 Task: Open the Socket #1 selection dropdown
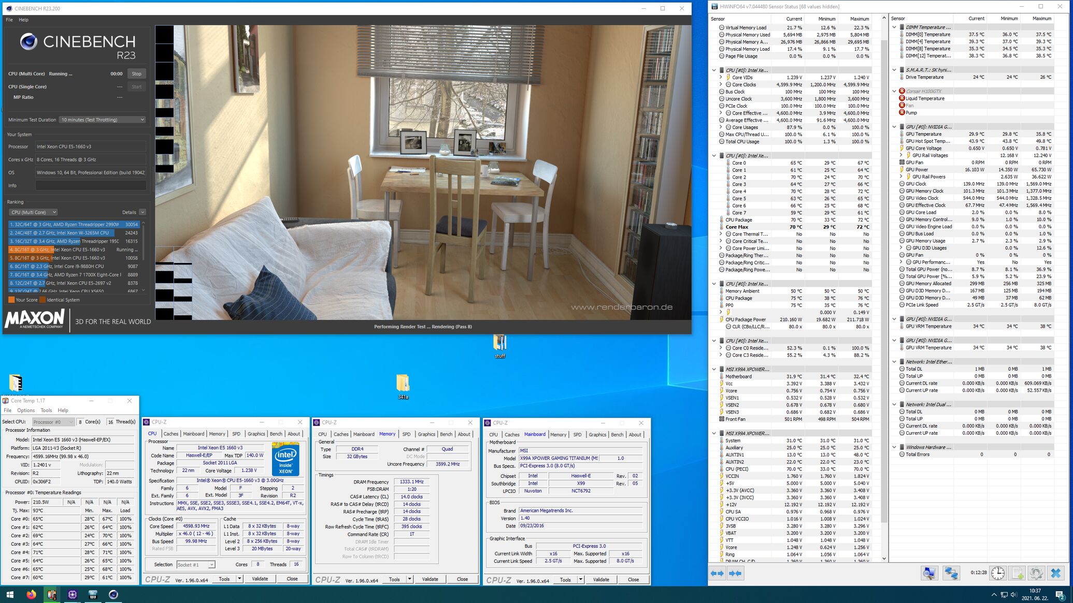click(196, 565)
